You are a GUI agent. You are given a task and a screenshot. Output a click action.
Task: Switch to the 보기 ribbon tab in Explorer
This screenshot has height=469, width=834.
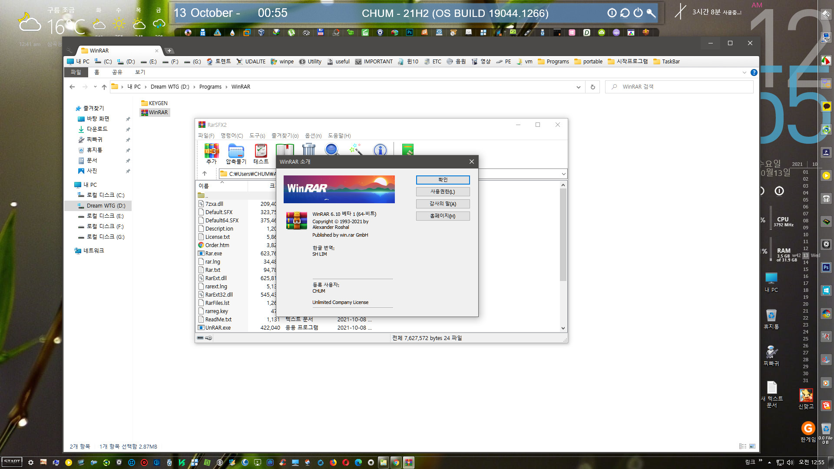140,72
